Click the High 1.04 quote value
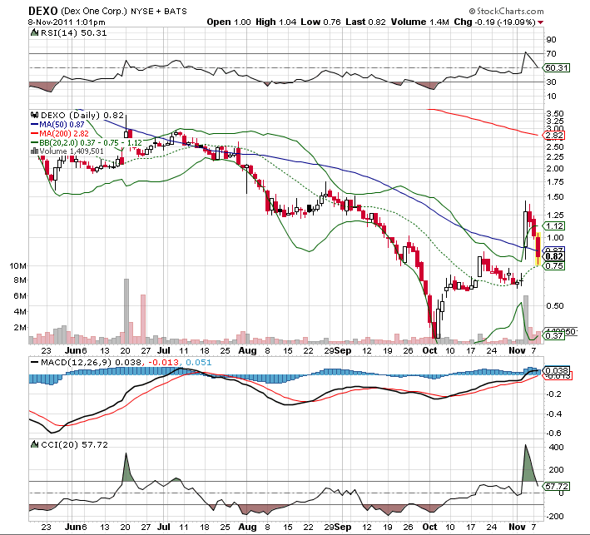This screenshot has width=590, height=535. pos(276,22)
